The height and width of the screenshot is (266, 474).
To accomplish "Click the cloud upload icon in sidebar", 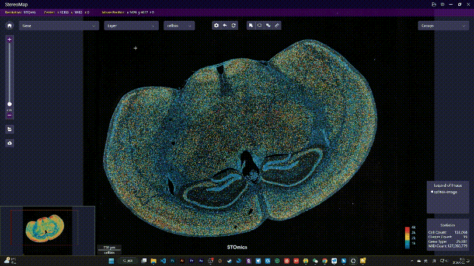I will 9,143.
